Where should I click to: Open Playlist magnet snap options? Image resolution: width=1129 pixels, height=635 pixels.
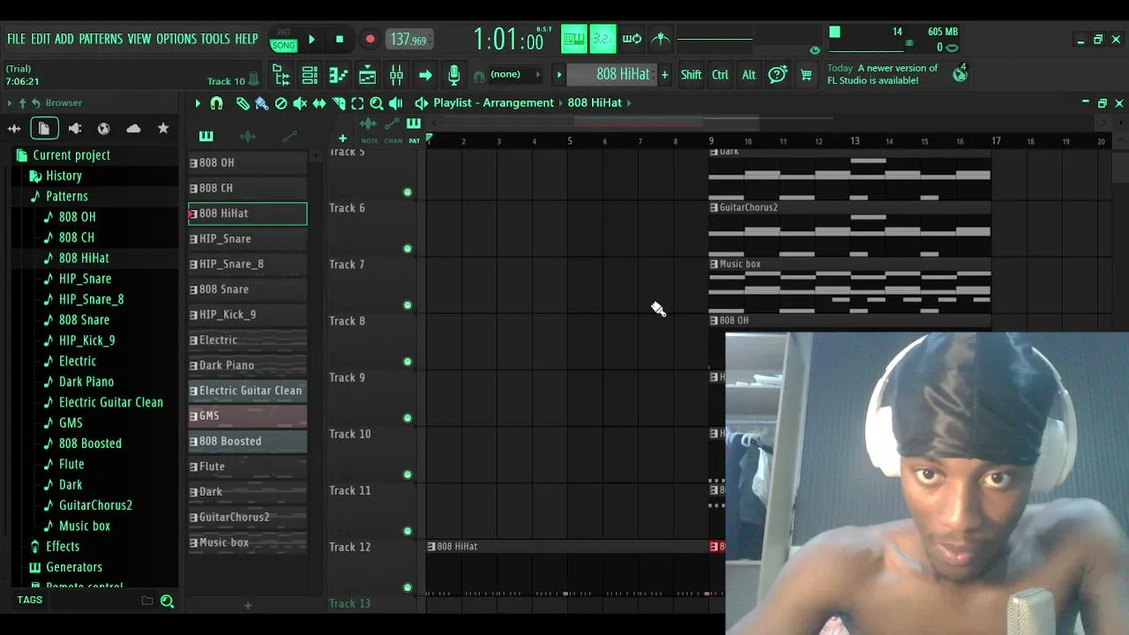tap(216, 103)
